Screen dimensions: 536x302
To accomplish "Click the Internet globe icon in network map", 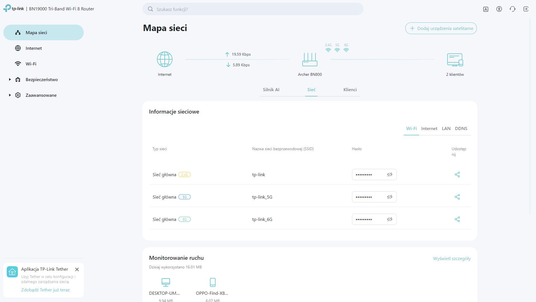I will 164,59.
